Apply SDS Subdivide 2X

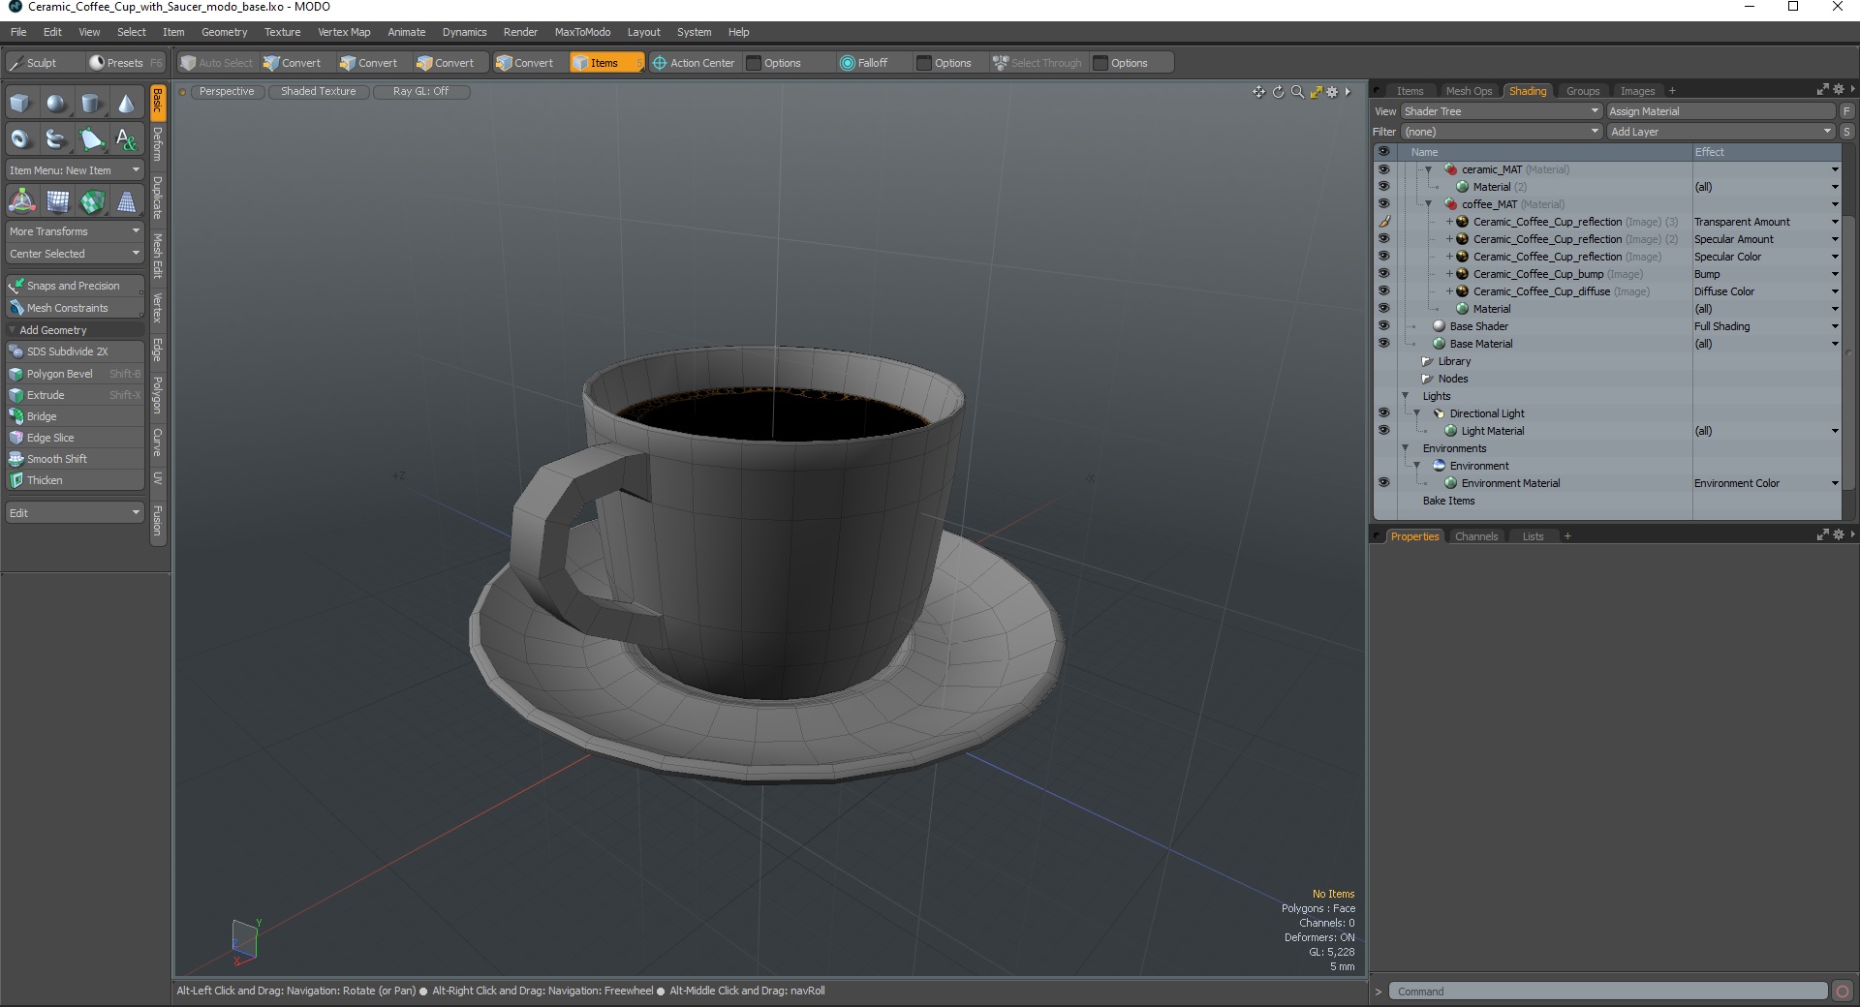point(75,351)
